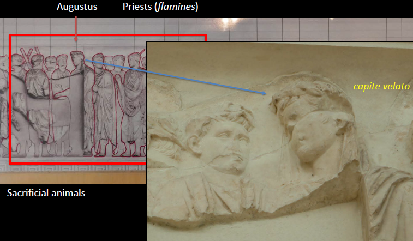Select the outlined procession relief image
Viewport: 413px width, 241px height.
click(x=73, y=101)
